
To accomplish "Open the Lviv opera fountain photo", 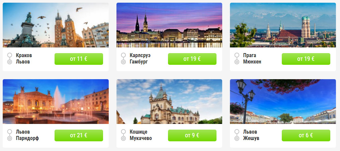I will 56,102.
